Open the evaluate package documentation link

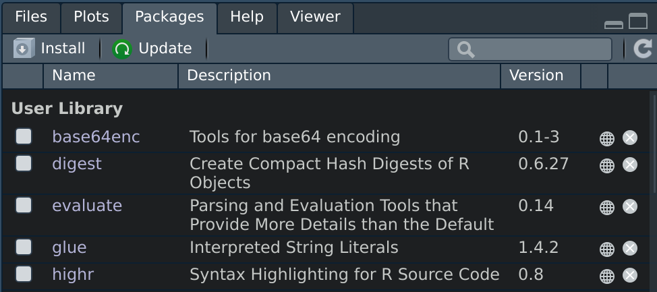click(87, 206)
